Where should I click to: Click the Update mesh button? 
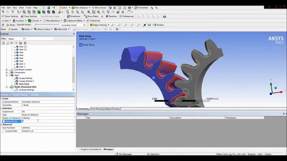[x=13, y=29]
